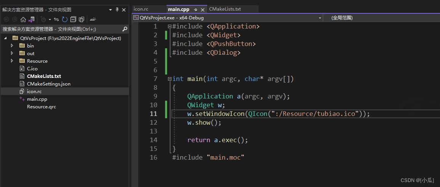Select the QtVsProject root folder row
The image size is (440, 187).
point(64,38)
